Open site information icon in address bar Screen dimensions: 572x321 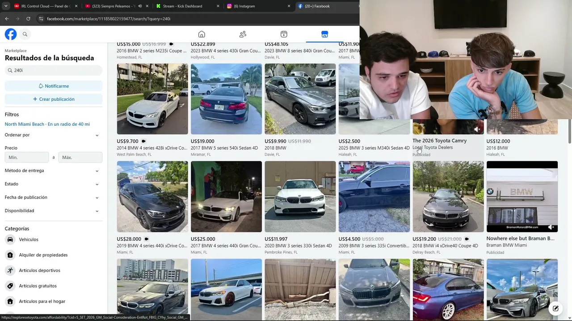click(41, 19)
